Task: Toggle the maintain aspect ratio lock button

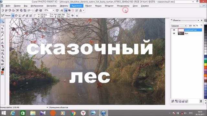Action: pyautogui.click(x=72, y=15)
